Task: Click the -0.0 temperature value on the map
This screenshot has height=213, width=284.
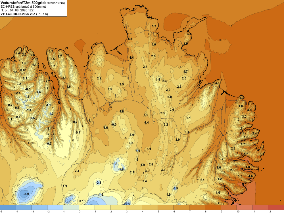Action: (x=114, y=124)
